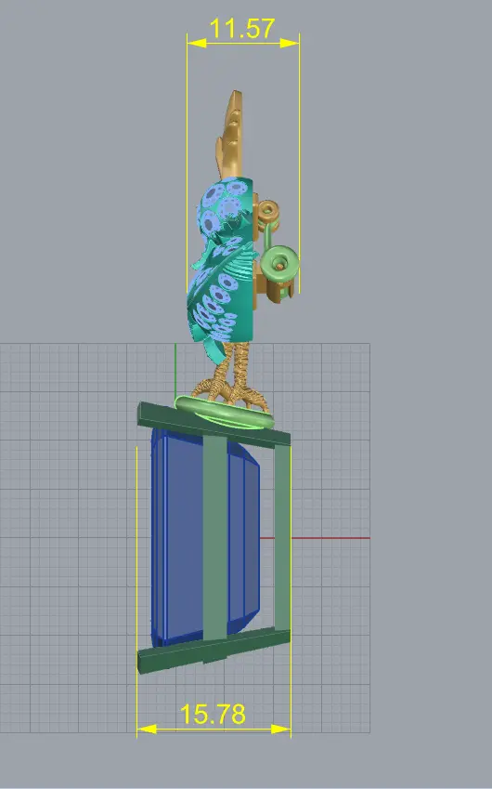Click the left arrowhead of 15.78 dimension
492x789 pixels.
click(147, 729)
